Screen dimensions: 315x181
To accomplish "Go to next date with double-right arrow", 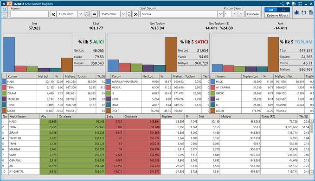I will pyautogui.click(x=136, y=14).
